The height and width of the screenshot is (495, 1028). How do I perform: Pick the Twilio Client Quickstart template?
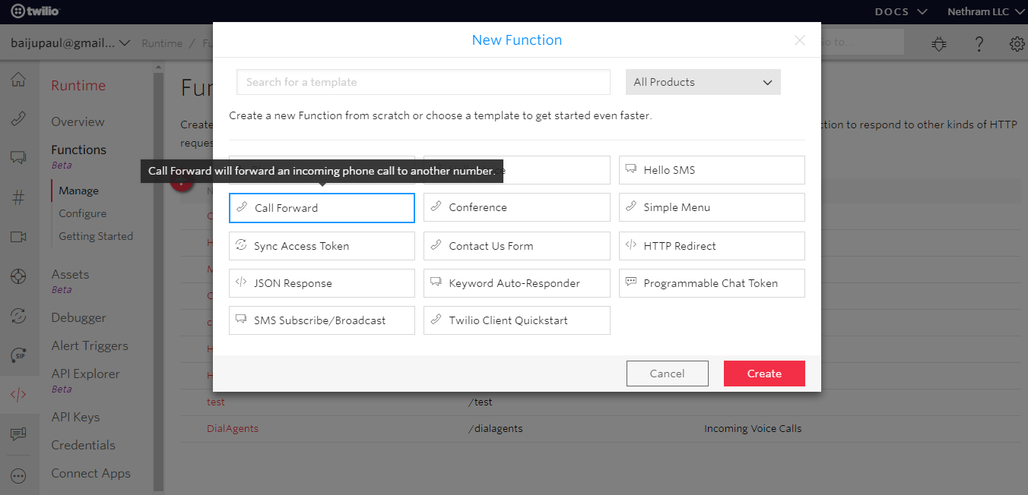click(517, 320)
